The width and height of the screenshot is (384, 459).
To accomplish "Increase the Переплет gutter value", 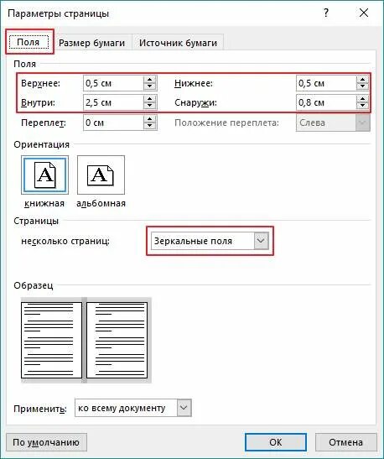I will pos(150,119).
